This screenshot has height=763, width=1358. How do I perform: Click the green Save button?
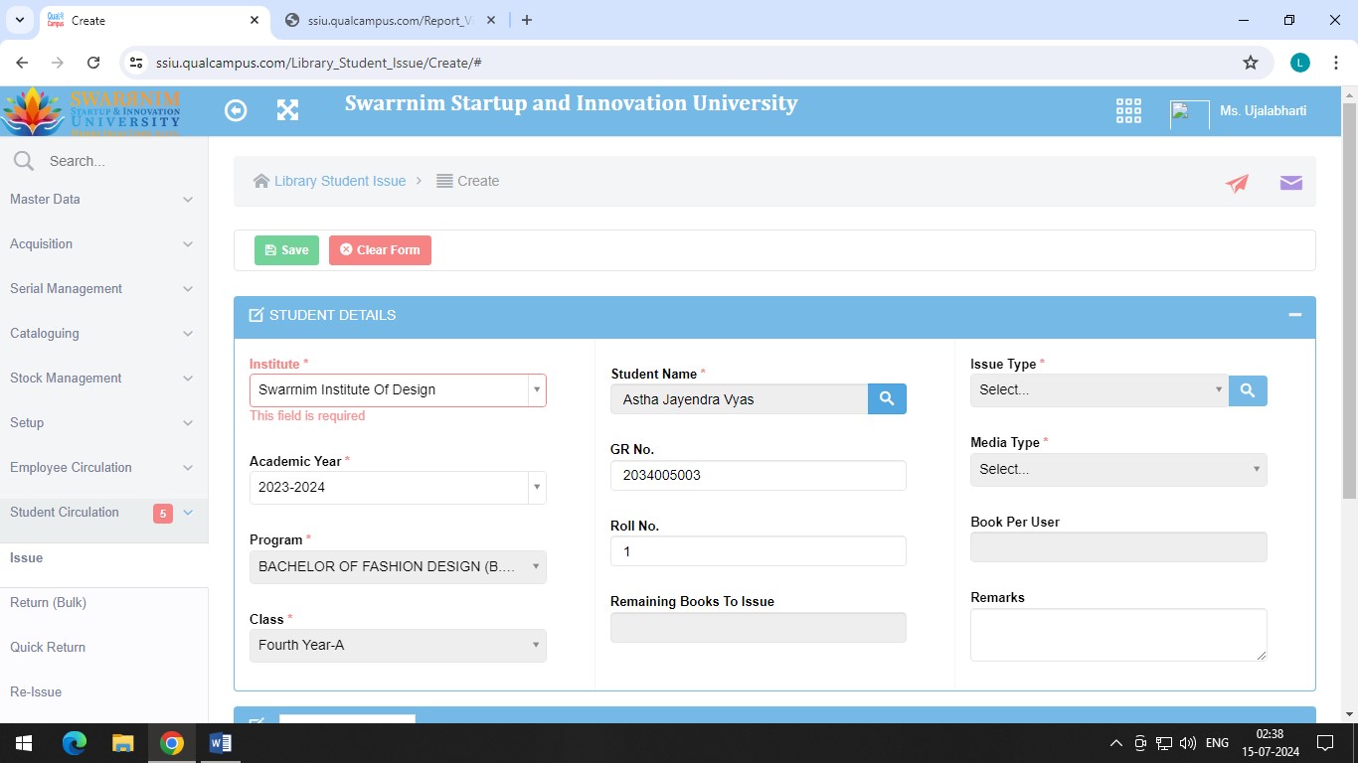point(286,250)
